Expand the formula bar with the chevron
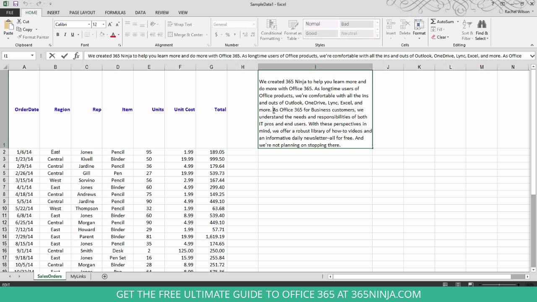This screenshot has width=537, height=302. pos(532,56)
